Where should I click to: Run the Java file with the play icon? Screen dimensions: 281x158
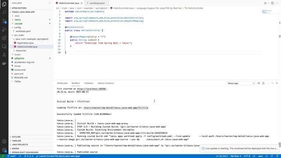point(265,3)
